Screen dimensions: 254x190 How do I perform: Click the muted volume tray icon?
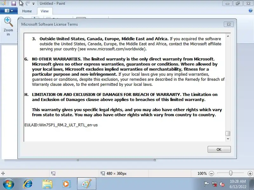click(x=222, y=184)
